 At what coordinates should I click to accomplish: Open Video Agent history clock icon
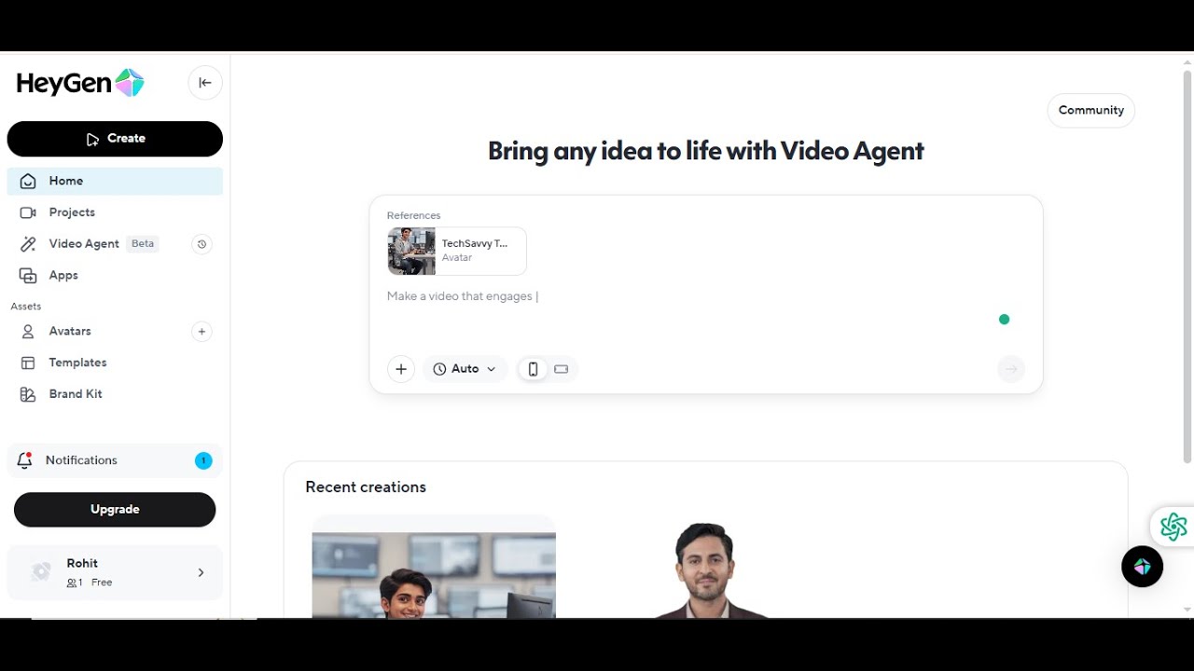click(201, 244)
